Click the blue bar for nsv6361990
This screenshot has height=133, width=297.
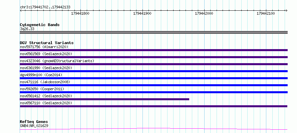154,71
